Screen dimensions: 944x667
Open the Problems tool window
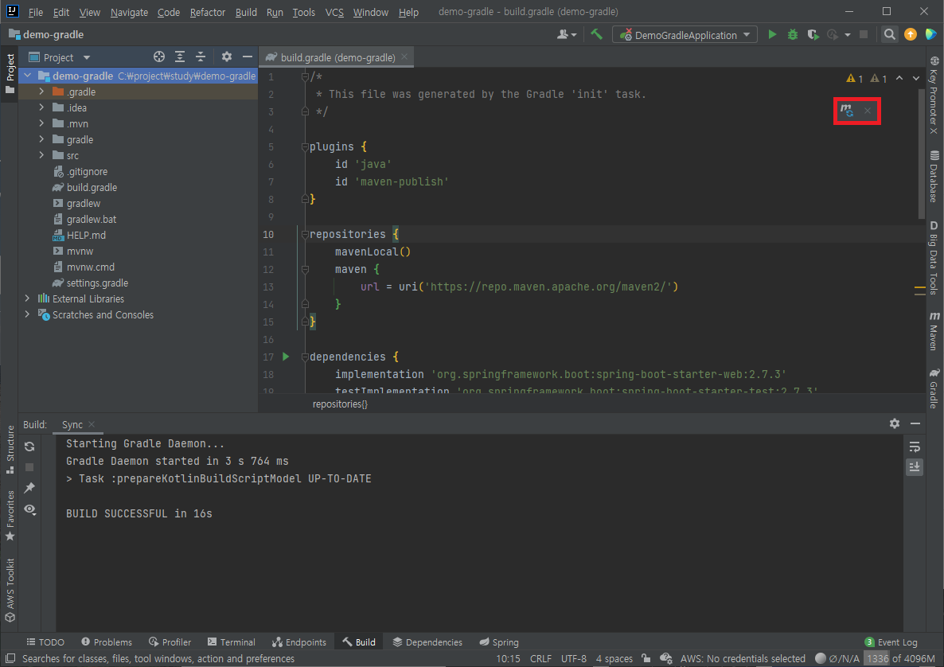coord(107,642)
